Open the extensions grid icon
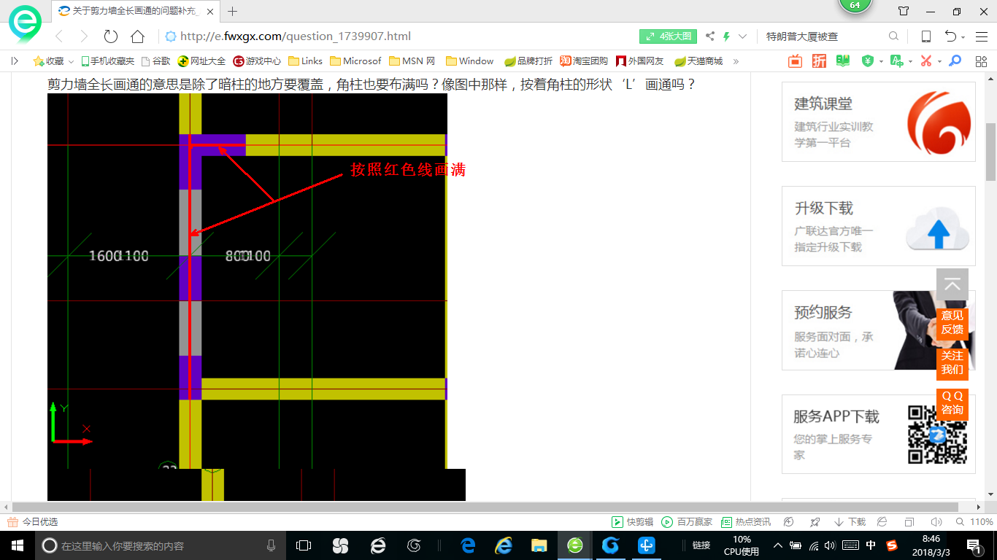The image size is (997, 560). (x=980, y=61)
